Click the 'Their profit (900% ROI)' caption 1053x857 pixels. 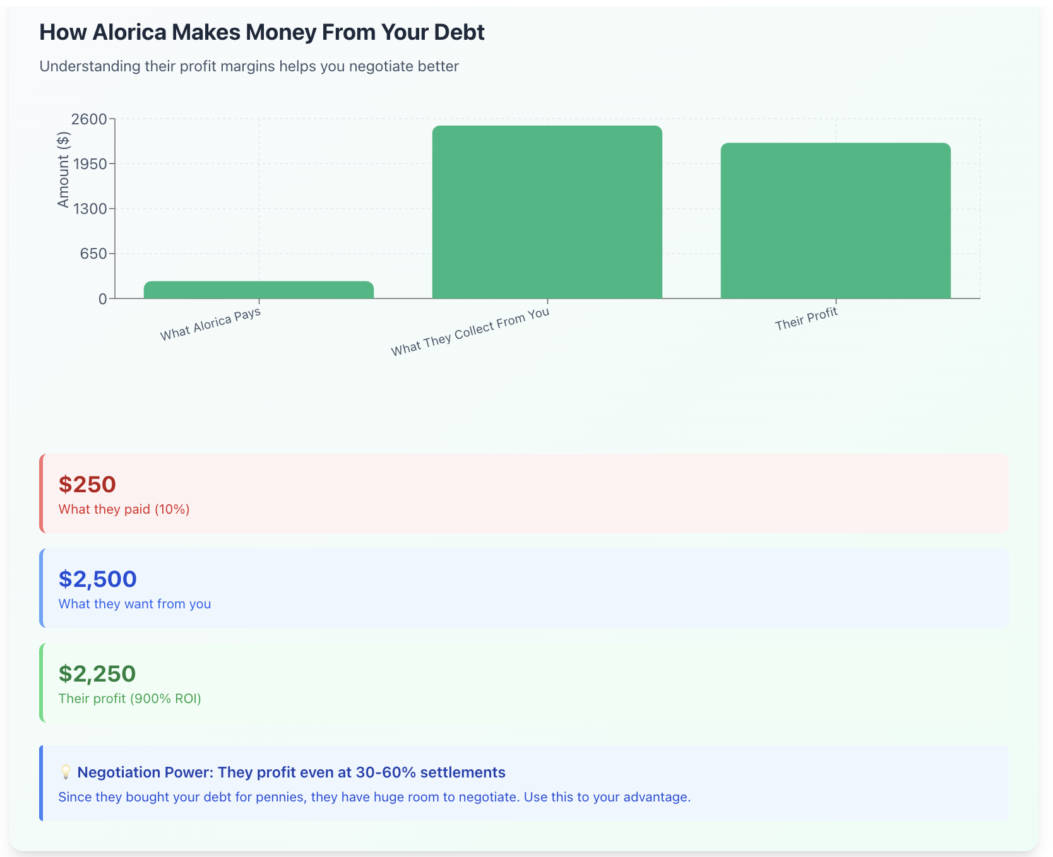pos(130,699)
